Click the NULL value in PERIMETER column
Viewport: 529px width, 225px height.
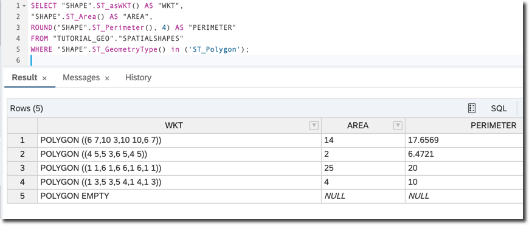(x=464, y=196)
